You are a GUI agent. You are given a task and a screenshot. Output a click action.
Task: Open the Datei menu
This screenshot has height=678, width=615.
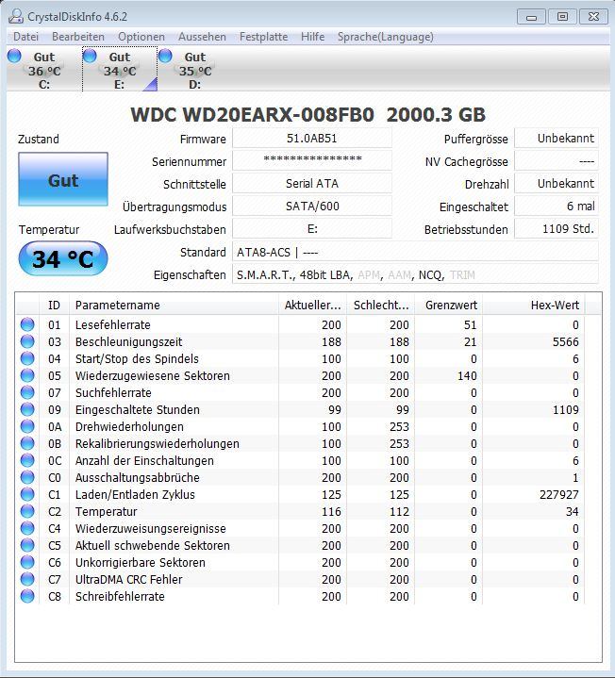coord(26,37)
